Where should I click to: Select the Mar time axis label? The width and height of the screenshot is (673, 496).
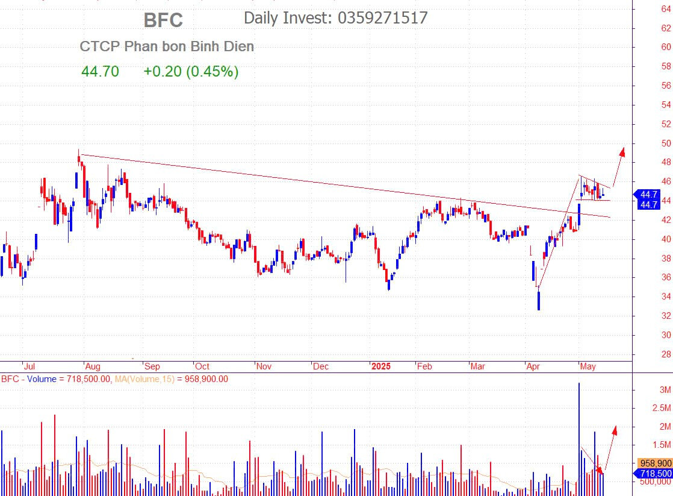478,366
